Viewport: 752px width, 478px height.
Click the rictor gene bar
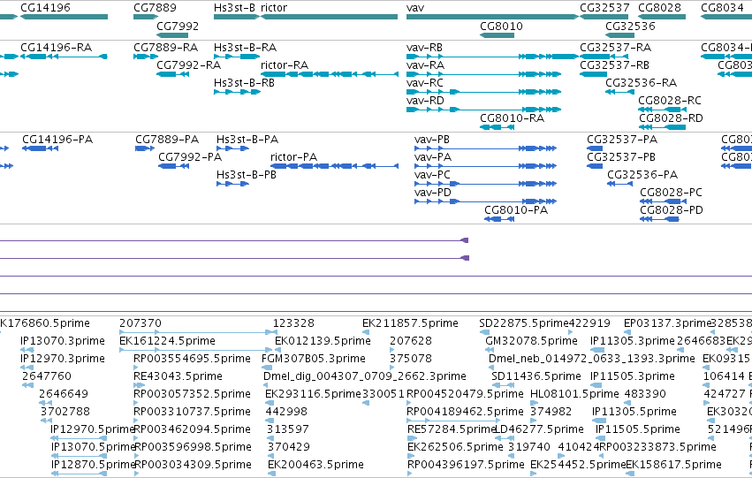(329, 17)
